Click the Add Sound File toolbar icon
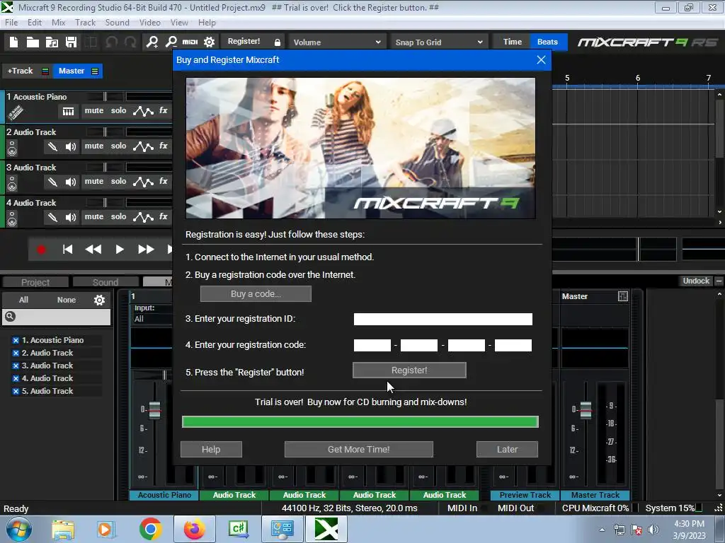Viewport: 725px width, 543px height. point(52,42)
